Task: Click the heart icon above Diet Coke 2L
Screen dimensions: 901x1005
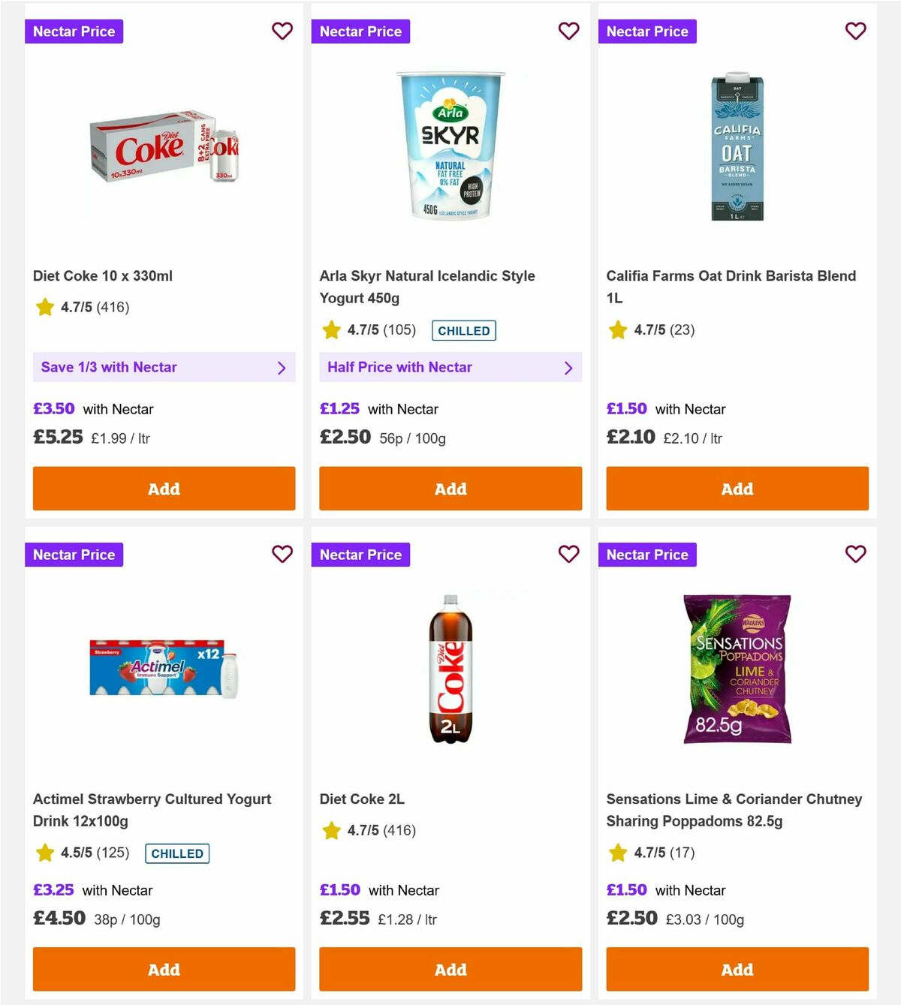Action: click(x=569, y=554)
